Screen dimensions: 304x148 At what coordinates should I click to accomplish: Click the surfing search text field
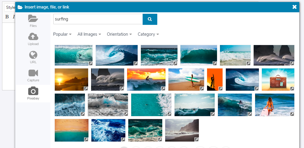click(x=98, y=19)
